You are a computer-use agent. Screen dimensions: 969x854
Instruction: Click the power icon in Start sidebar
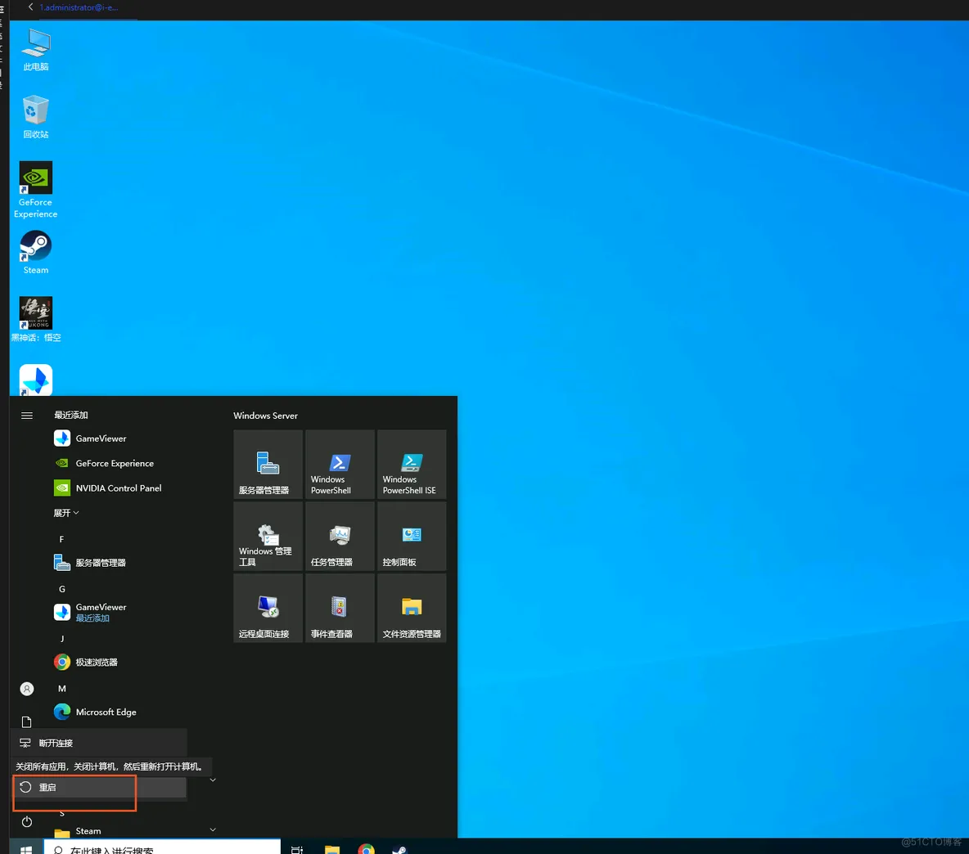(26, 822)
